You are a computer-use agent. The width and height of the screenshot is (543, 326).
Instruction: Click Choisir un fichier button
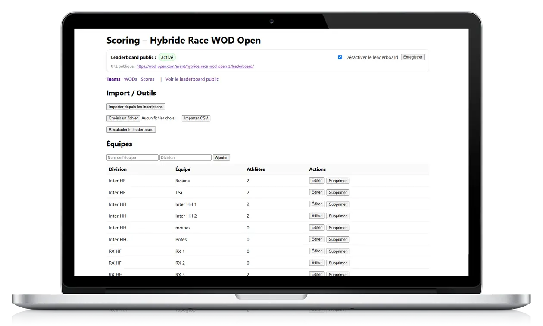(123, 118)
